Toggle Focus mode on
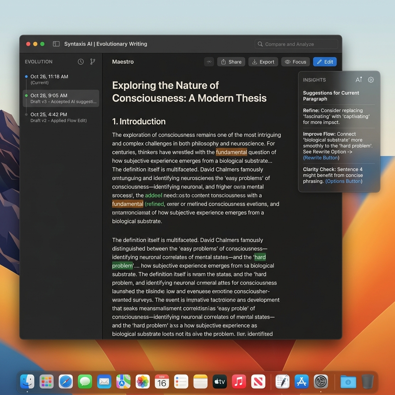Image resolution: width=395 pixels, height=395 pixels. (x=295, y=62)
